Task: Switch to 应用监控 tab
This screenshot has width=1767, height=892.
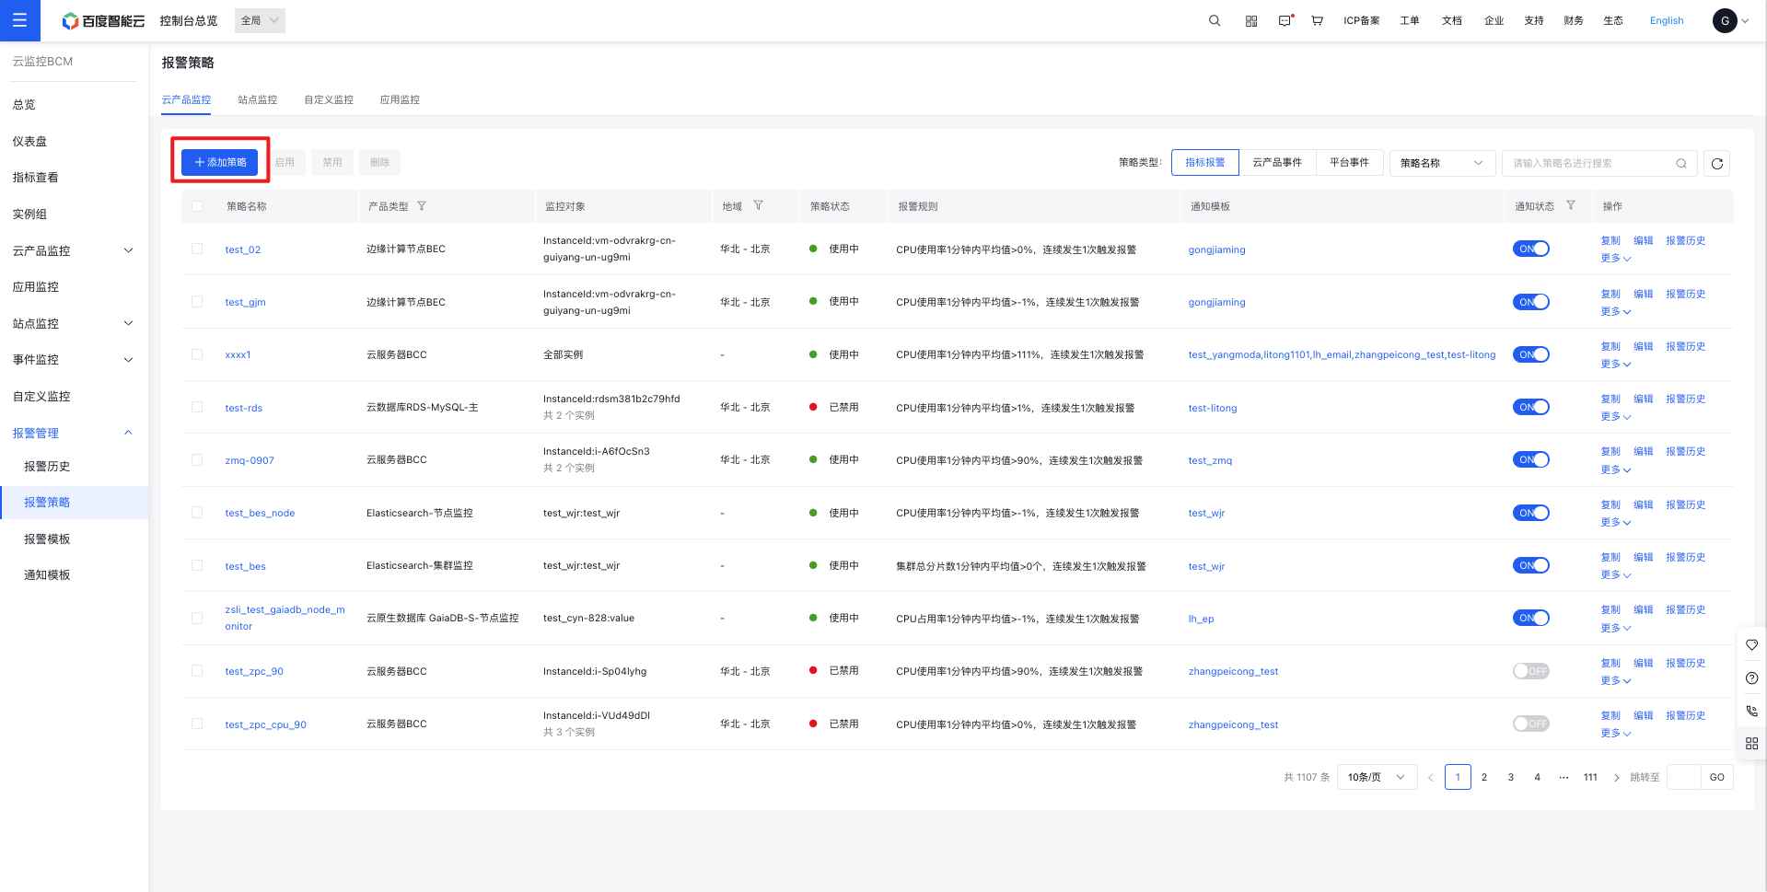Action: 400,99
